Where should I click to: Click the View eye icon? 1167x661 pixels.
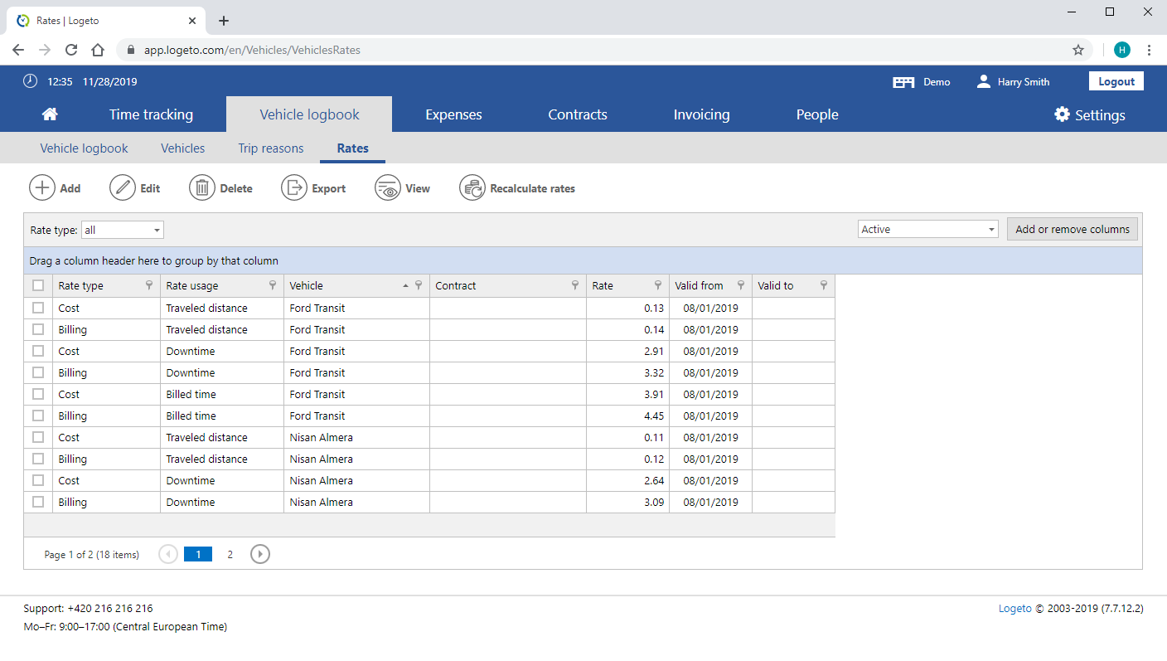pyautogui.click(x=388, y=188)
